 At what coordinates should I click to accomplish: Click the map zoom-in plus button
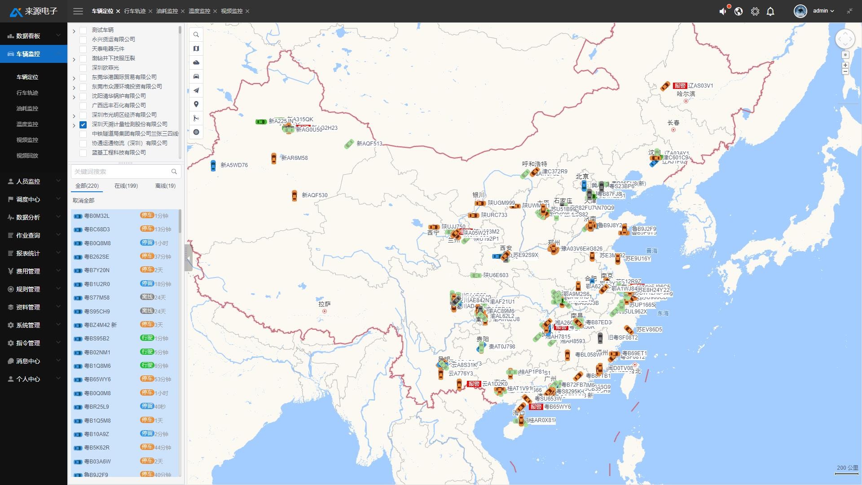[845, 65]
